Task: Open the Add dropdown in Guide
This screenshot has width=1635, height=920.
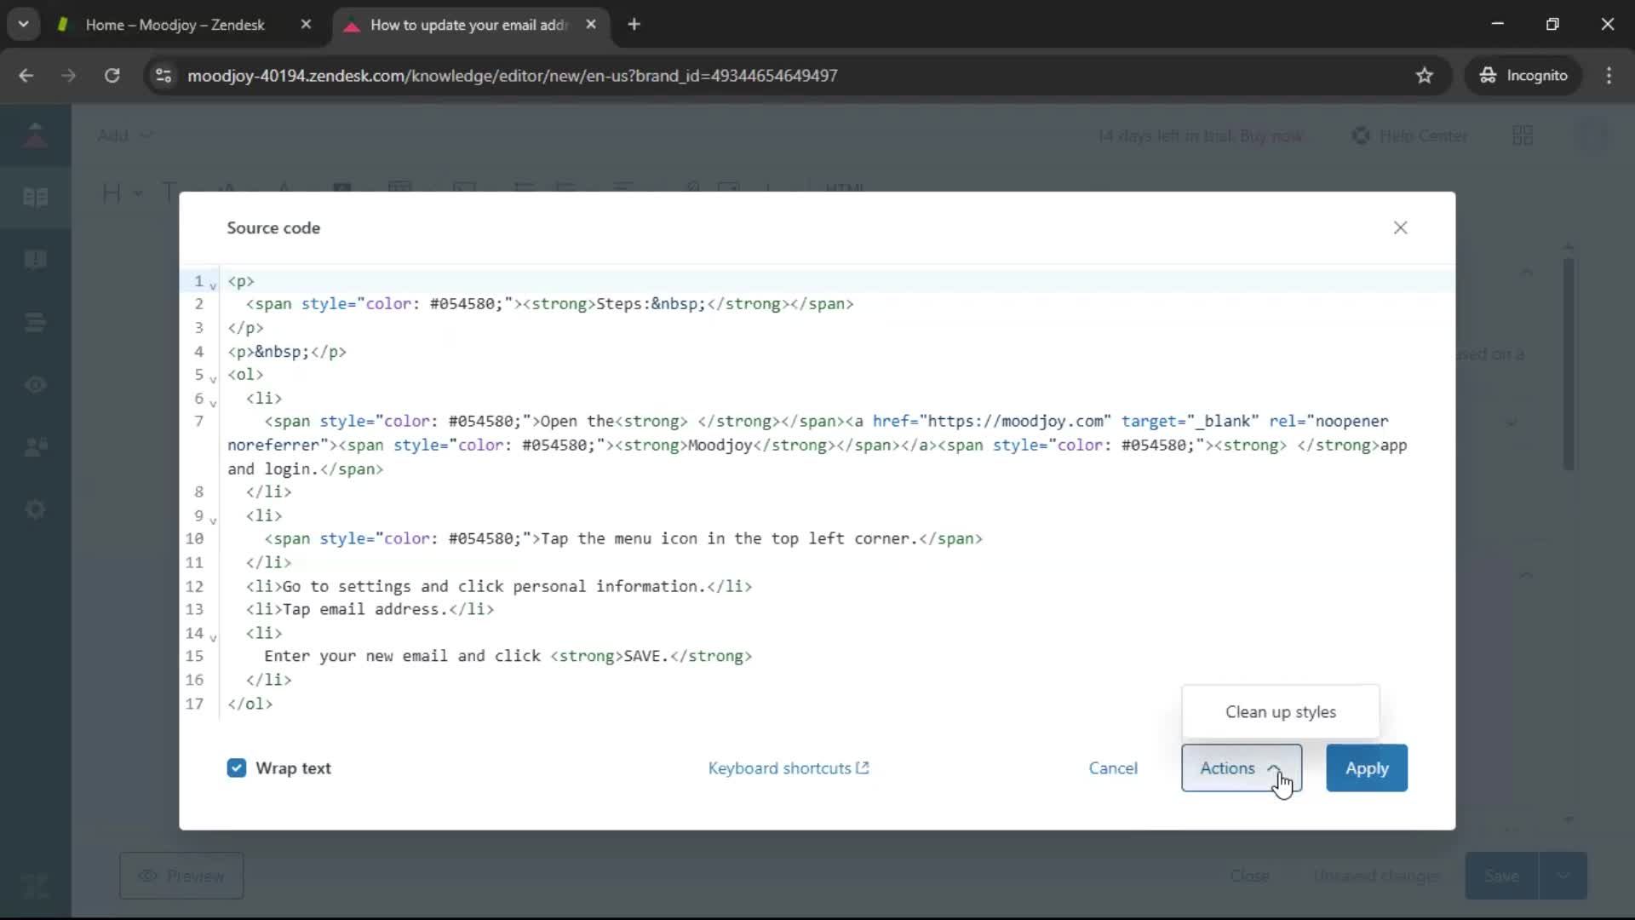Action: [x=124, y=135]
